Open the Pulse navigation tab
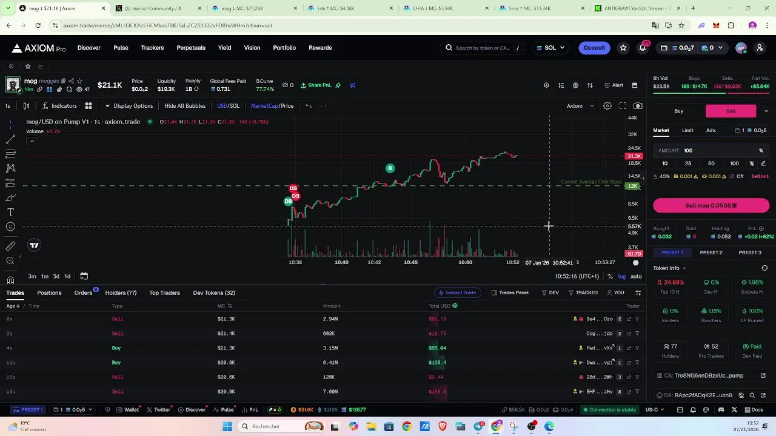Screen dimensions: 776x436 coord(121,48)
